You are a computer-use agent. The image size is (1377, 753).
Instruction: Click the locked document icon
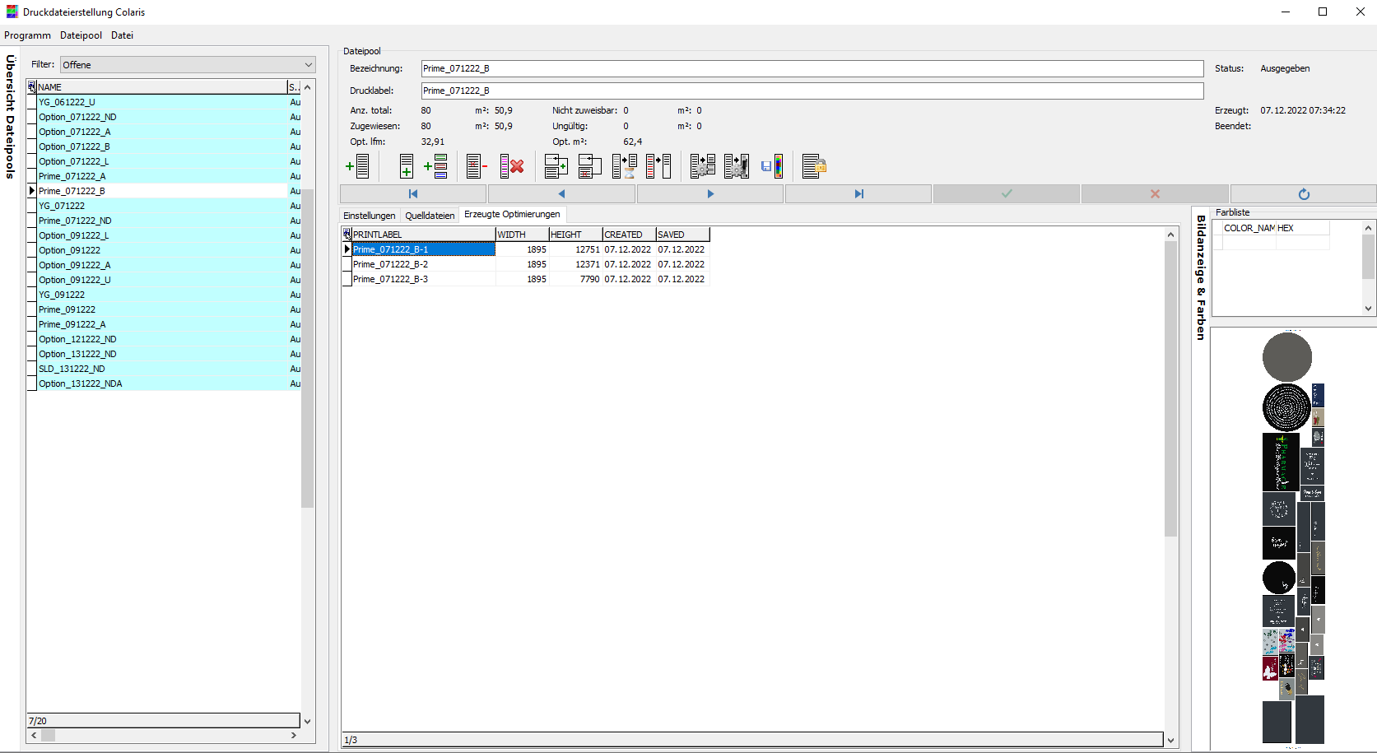[x=813, y=166]
